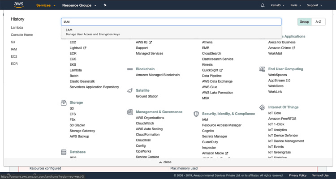
Task: Click the AWS logo icon
Action: [x=19, y=5]
